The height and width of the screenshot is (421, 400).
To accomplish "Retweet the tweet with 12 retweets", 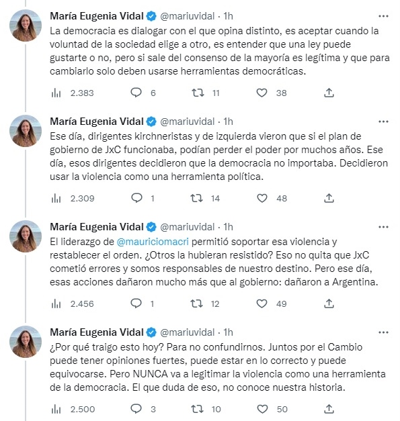I will click(197, 303).
